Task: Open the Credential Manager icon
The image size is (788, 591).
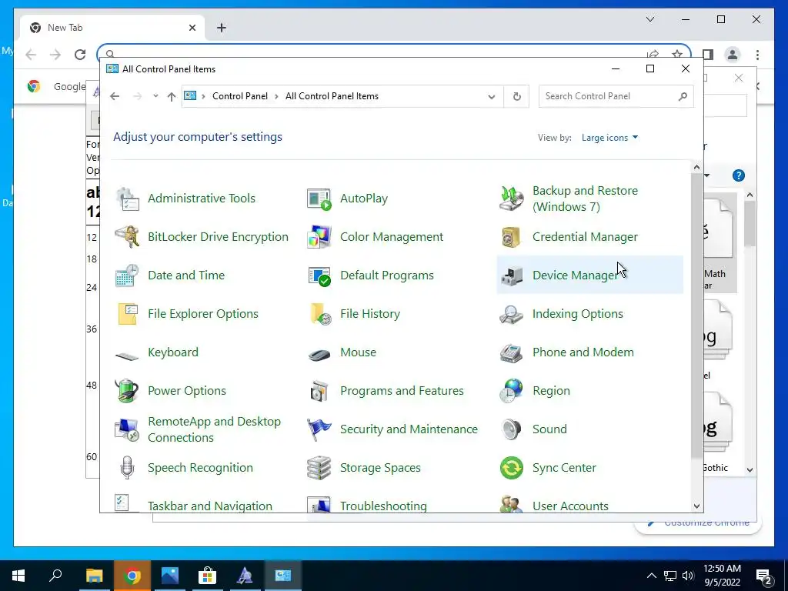Action: pyautogui.click(x=512, y=237)
